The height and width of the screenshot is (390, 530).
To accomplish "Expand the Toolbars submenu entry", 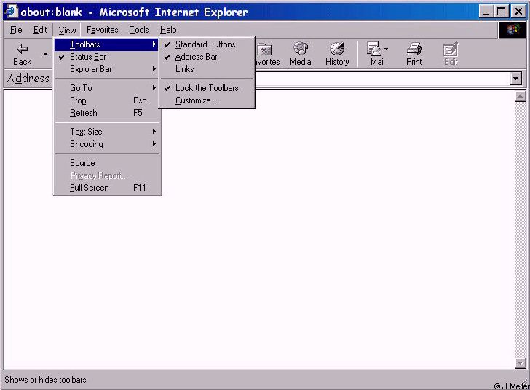I will pyautogui.click(x=107, y=44).
